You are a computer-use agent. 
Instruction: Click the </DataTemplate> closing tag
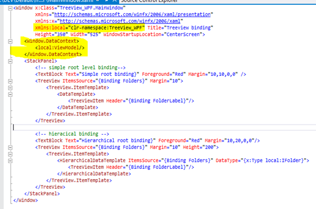[77, 107]
